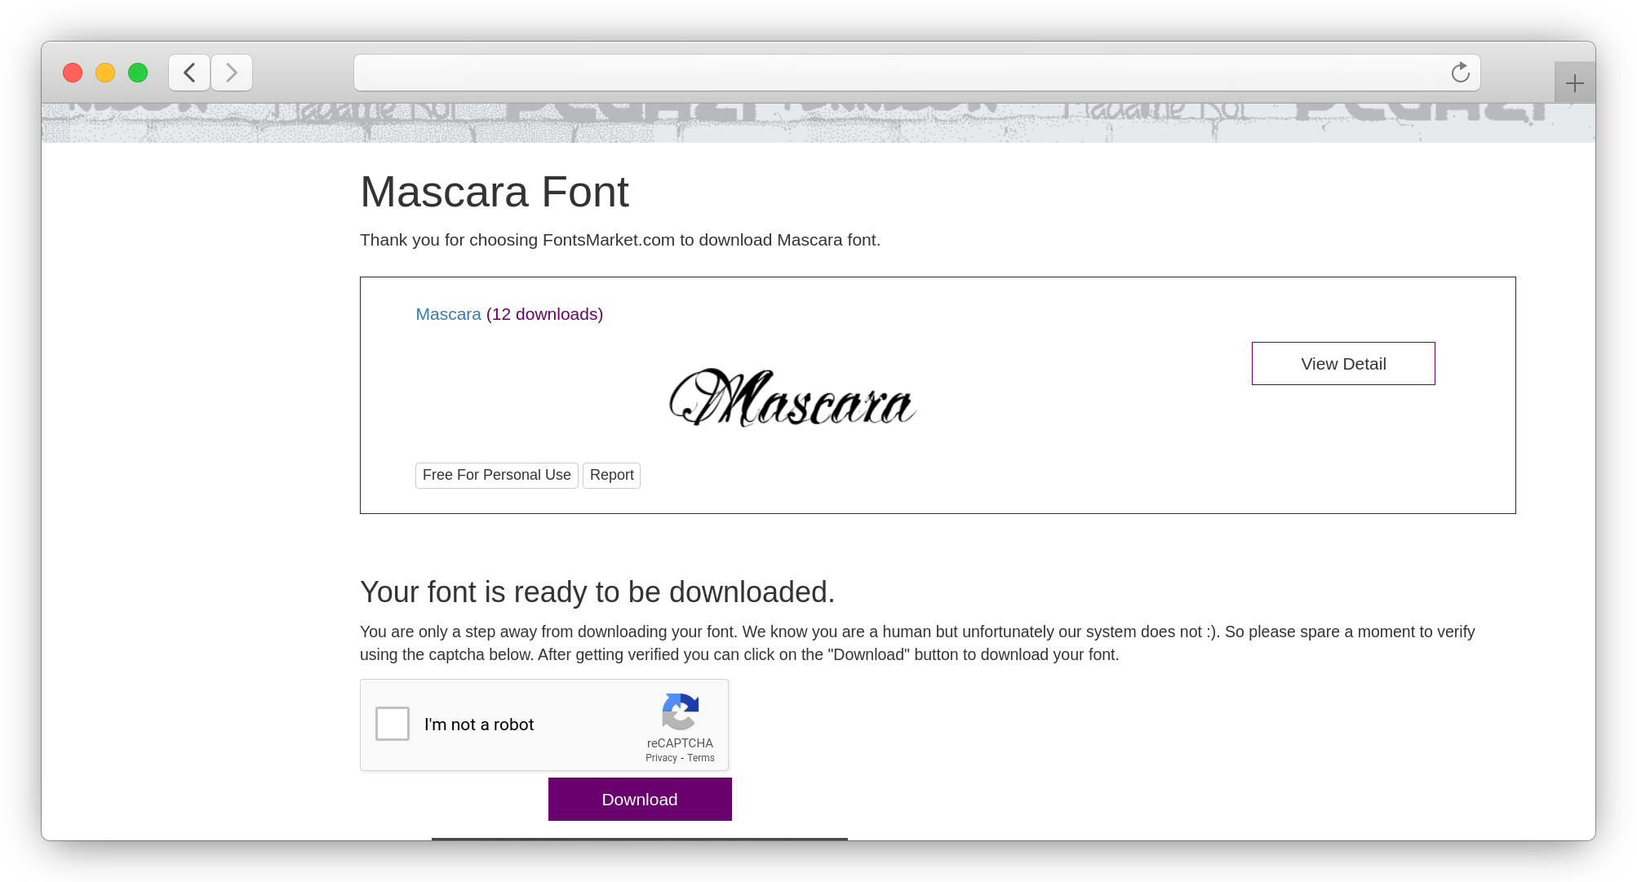Click the (12 downloads) text
The width and height of the screenshot is (1637, 882).
click(x=544, y=314)
